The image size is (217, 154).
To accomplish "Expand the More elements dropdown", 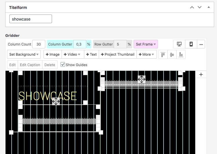I will (x=146, y=54).
